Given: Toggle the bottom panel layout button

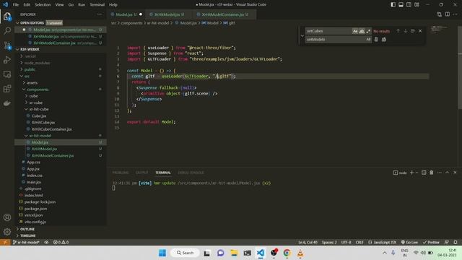Looking at the screenshot, I should [401, 4].
